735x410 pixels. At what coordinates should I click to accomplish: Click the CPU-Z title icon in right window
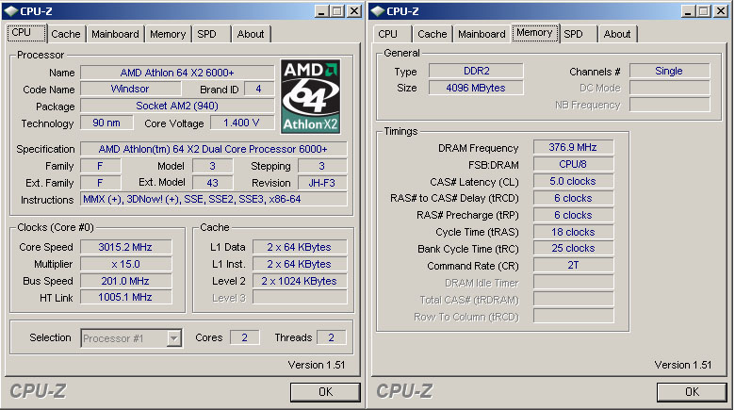tap(377, 10)
